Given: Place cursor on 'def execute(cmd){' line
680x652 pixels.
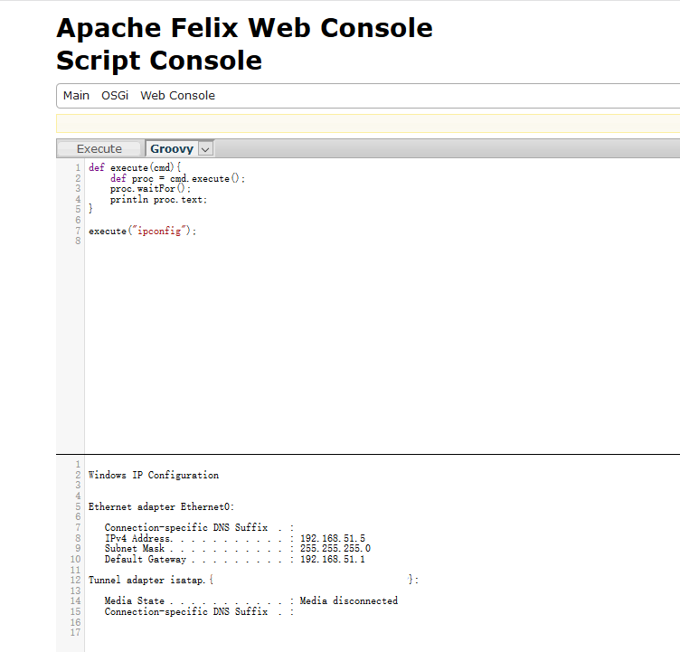Looking at the screenshot, I should tap(136, 168).
